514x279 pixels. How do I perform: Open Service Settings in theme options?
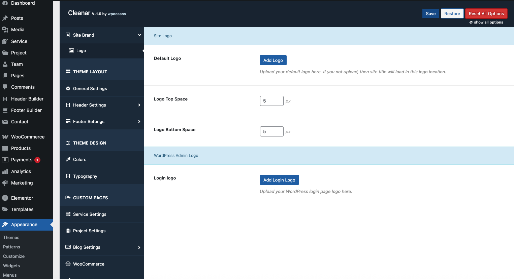(90, 214)
